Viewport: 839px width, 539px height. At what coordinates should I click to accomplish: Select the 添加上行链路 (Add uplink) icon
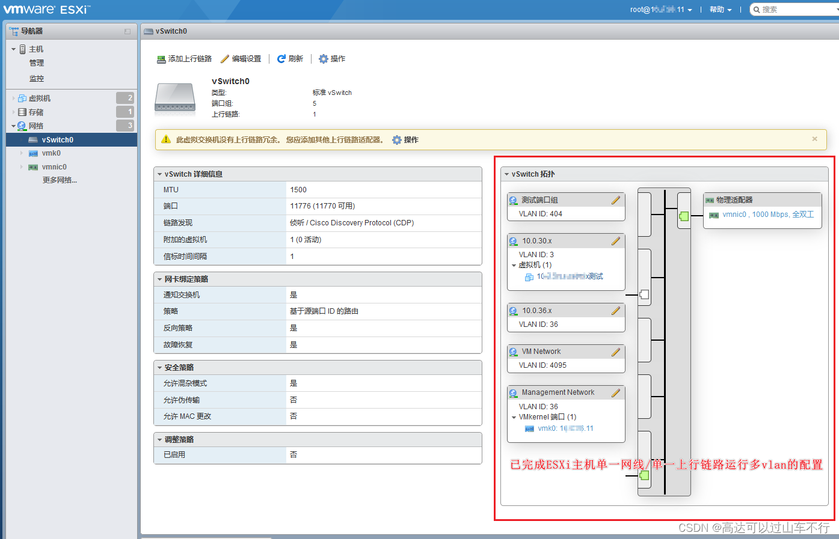pos(161,59)
